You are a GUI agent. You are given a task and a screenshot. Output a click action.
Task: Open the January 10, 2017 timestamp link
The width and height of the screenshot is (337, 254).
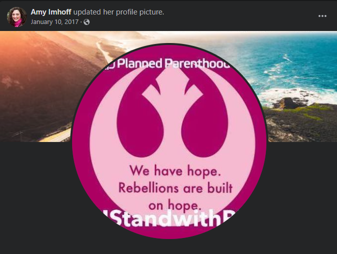55,22
